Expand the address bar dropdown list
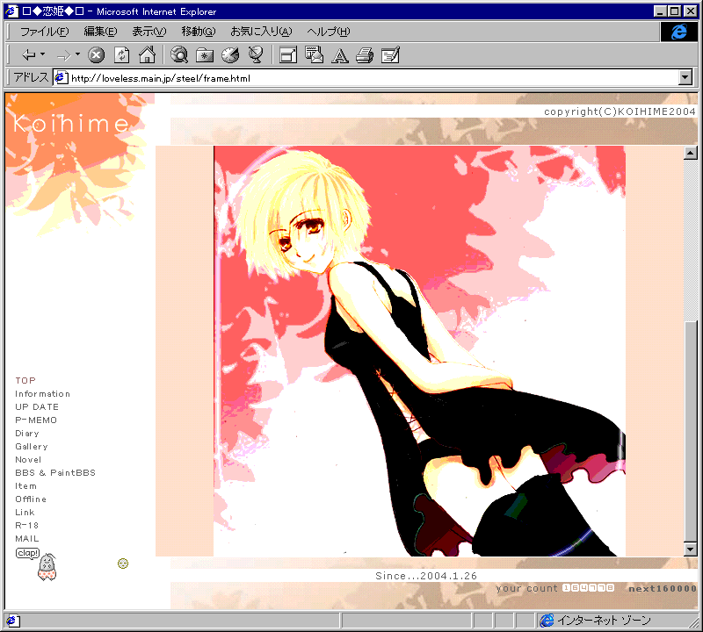 [x=685, y=77]
